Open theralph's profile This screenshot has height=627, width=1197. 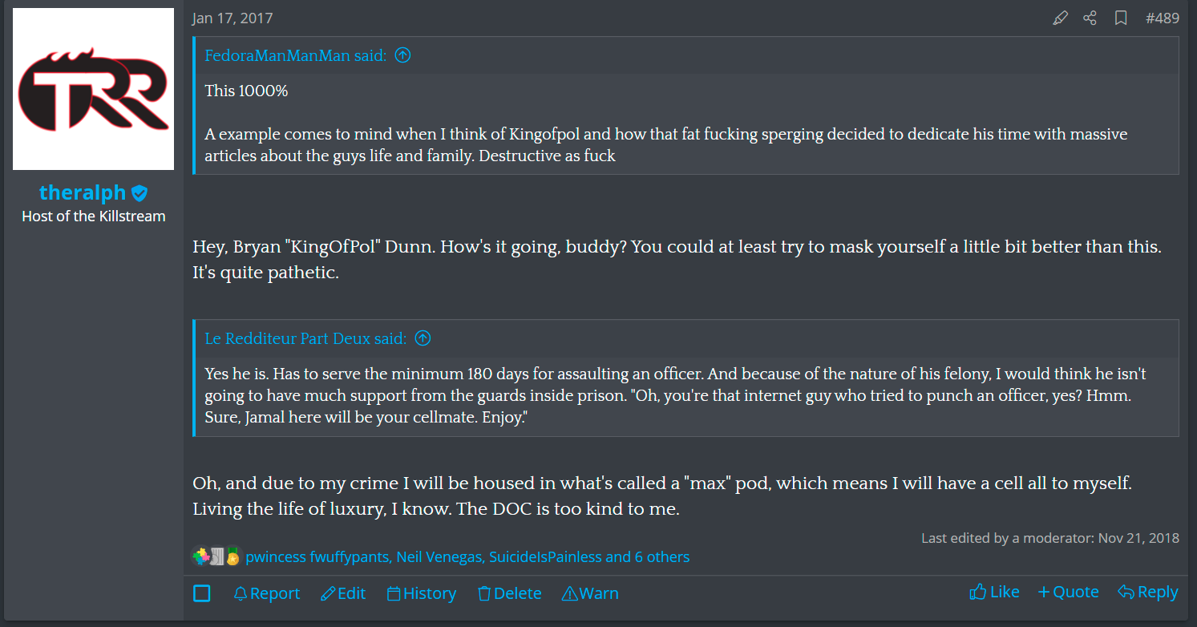[x=83, y=192]
